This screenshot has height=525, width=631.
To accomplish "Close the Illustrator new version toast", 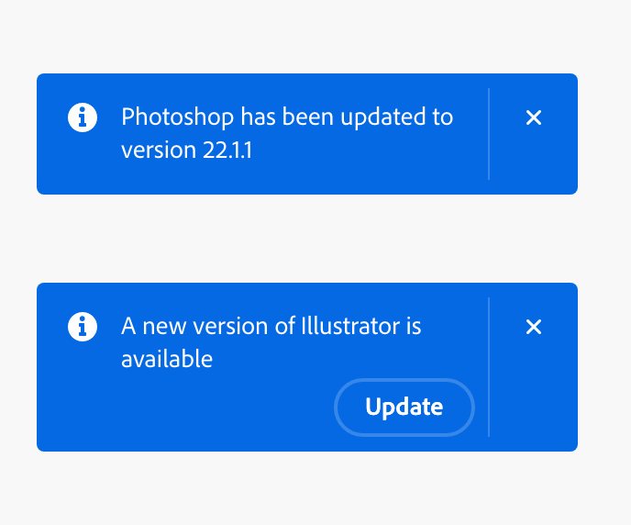I will pos(534,327).
